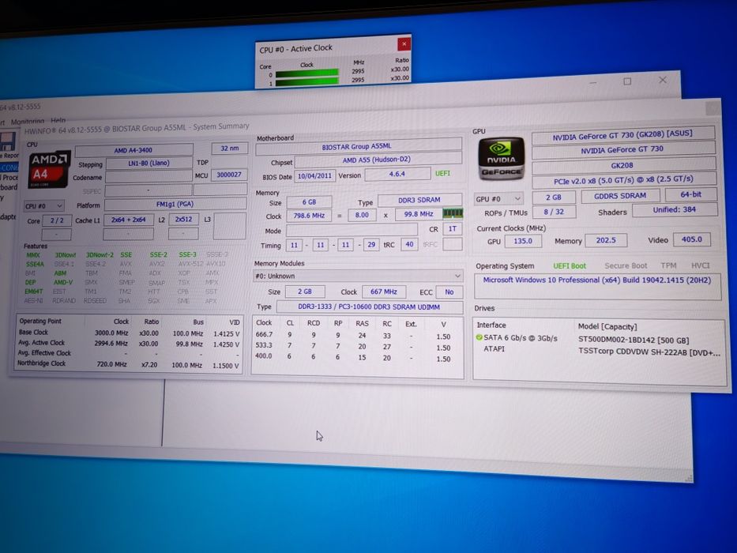The width and height of the screenshot is (737, 553).
Task: Click the tRC timing value '40'
Action: pos(409,245)
